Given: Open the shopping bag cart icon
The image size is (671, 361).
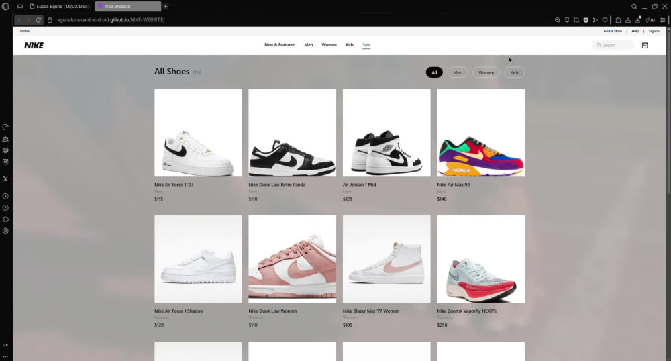Looking at the screenshot, I should [x=645, y=45].
